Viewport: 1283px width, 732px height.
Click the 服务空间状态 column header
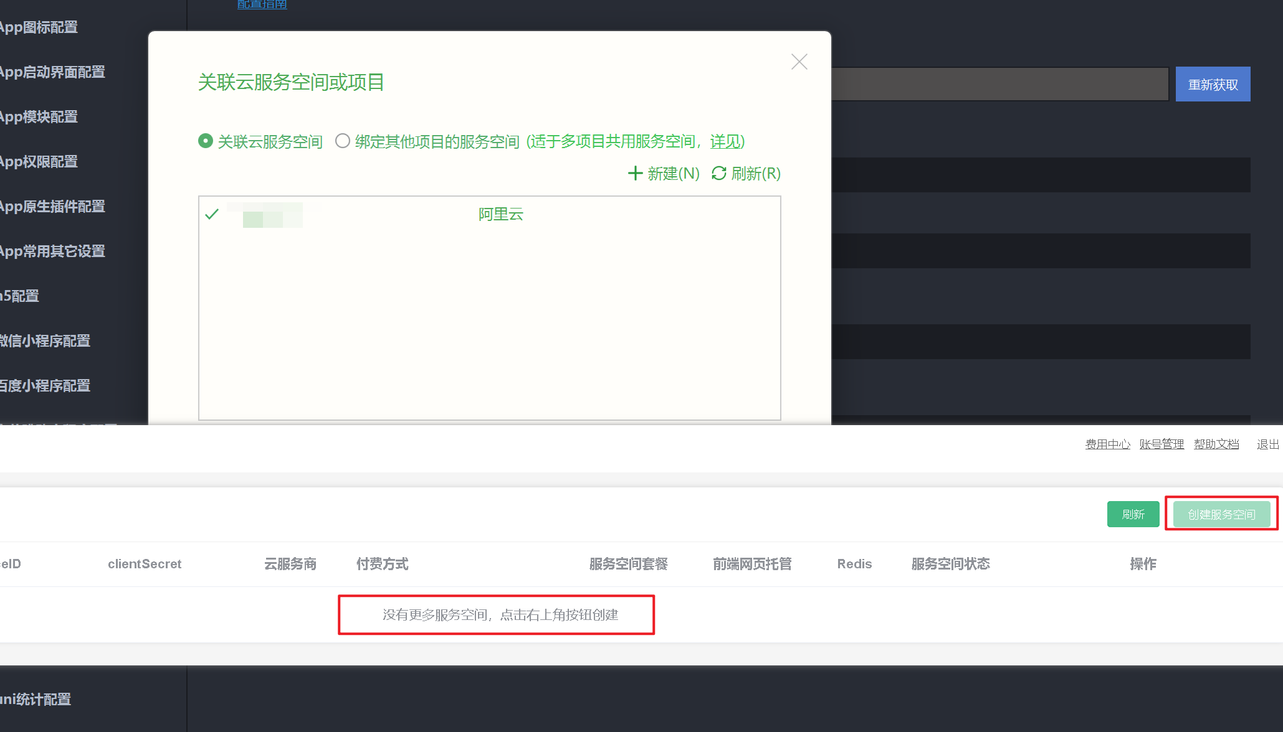click(950, 564)
